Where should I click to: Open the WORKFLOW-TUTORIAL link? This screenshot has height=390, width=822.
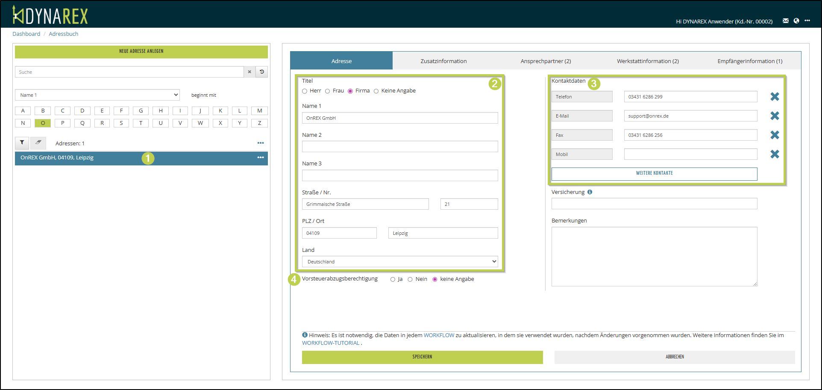coord(330,343)
